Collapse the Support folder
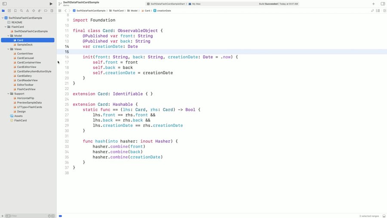This screenshot has height=218, width=387. [9, 94]
